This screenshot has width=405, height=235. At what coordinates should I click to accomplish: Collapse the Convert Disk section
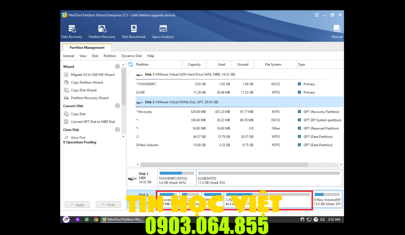tap(117, 106)
